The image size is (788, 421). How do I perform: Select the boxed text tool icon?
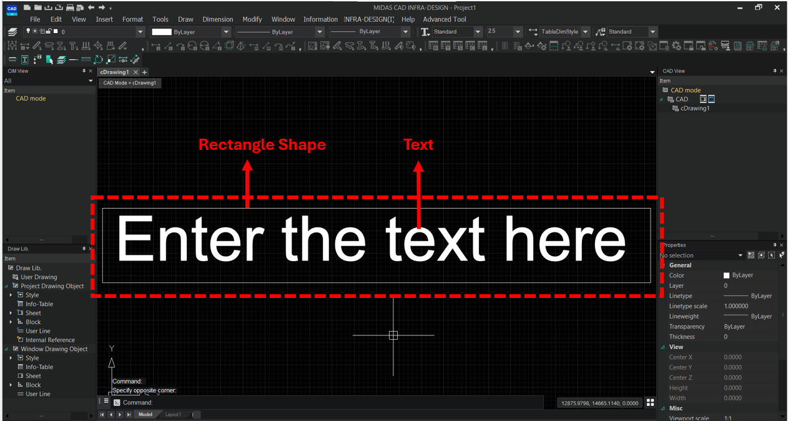(24, 59)
